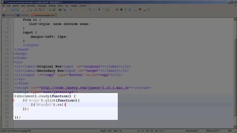This screenshot has width=237, height=133.
Task: Click 'Secondary Box' label text in code
Action: click(x=50, y=71)
